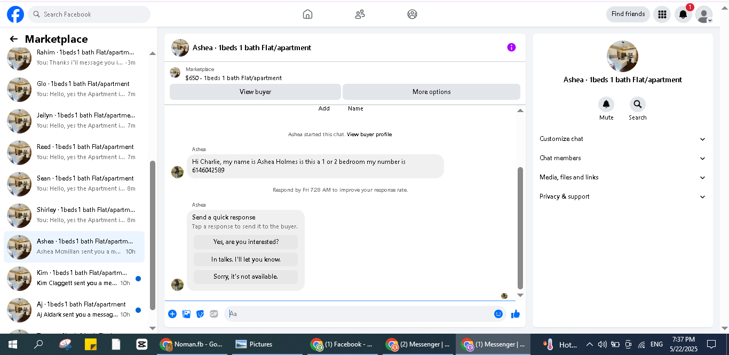Open Windows notification center
This screenshot has width=729, height=355.
[711, 344]
